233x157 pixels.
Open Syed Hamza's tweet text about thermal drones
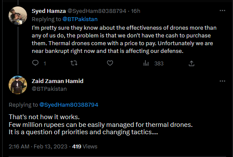(x=124, y=39)
